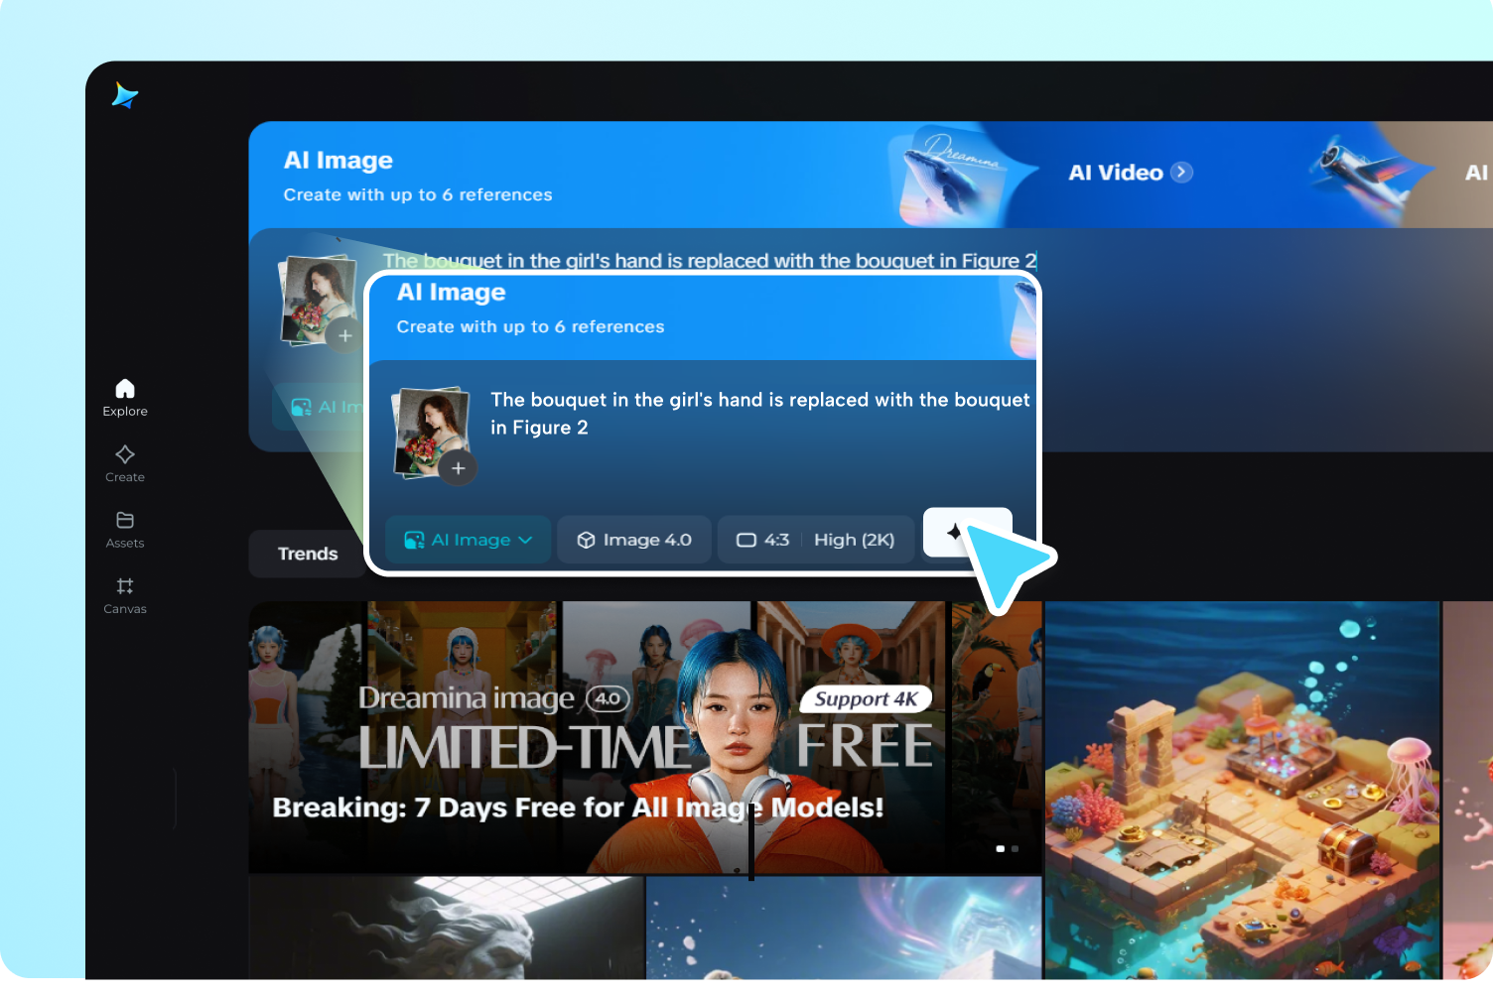Viewport: 1493px width, 996px height.
Task: Open the Image 4.0 model selector
Action: [x=634, y=540]
